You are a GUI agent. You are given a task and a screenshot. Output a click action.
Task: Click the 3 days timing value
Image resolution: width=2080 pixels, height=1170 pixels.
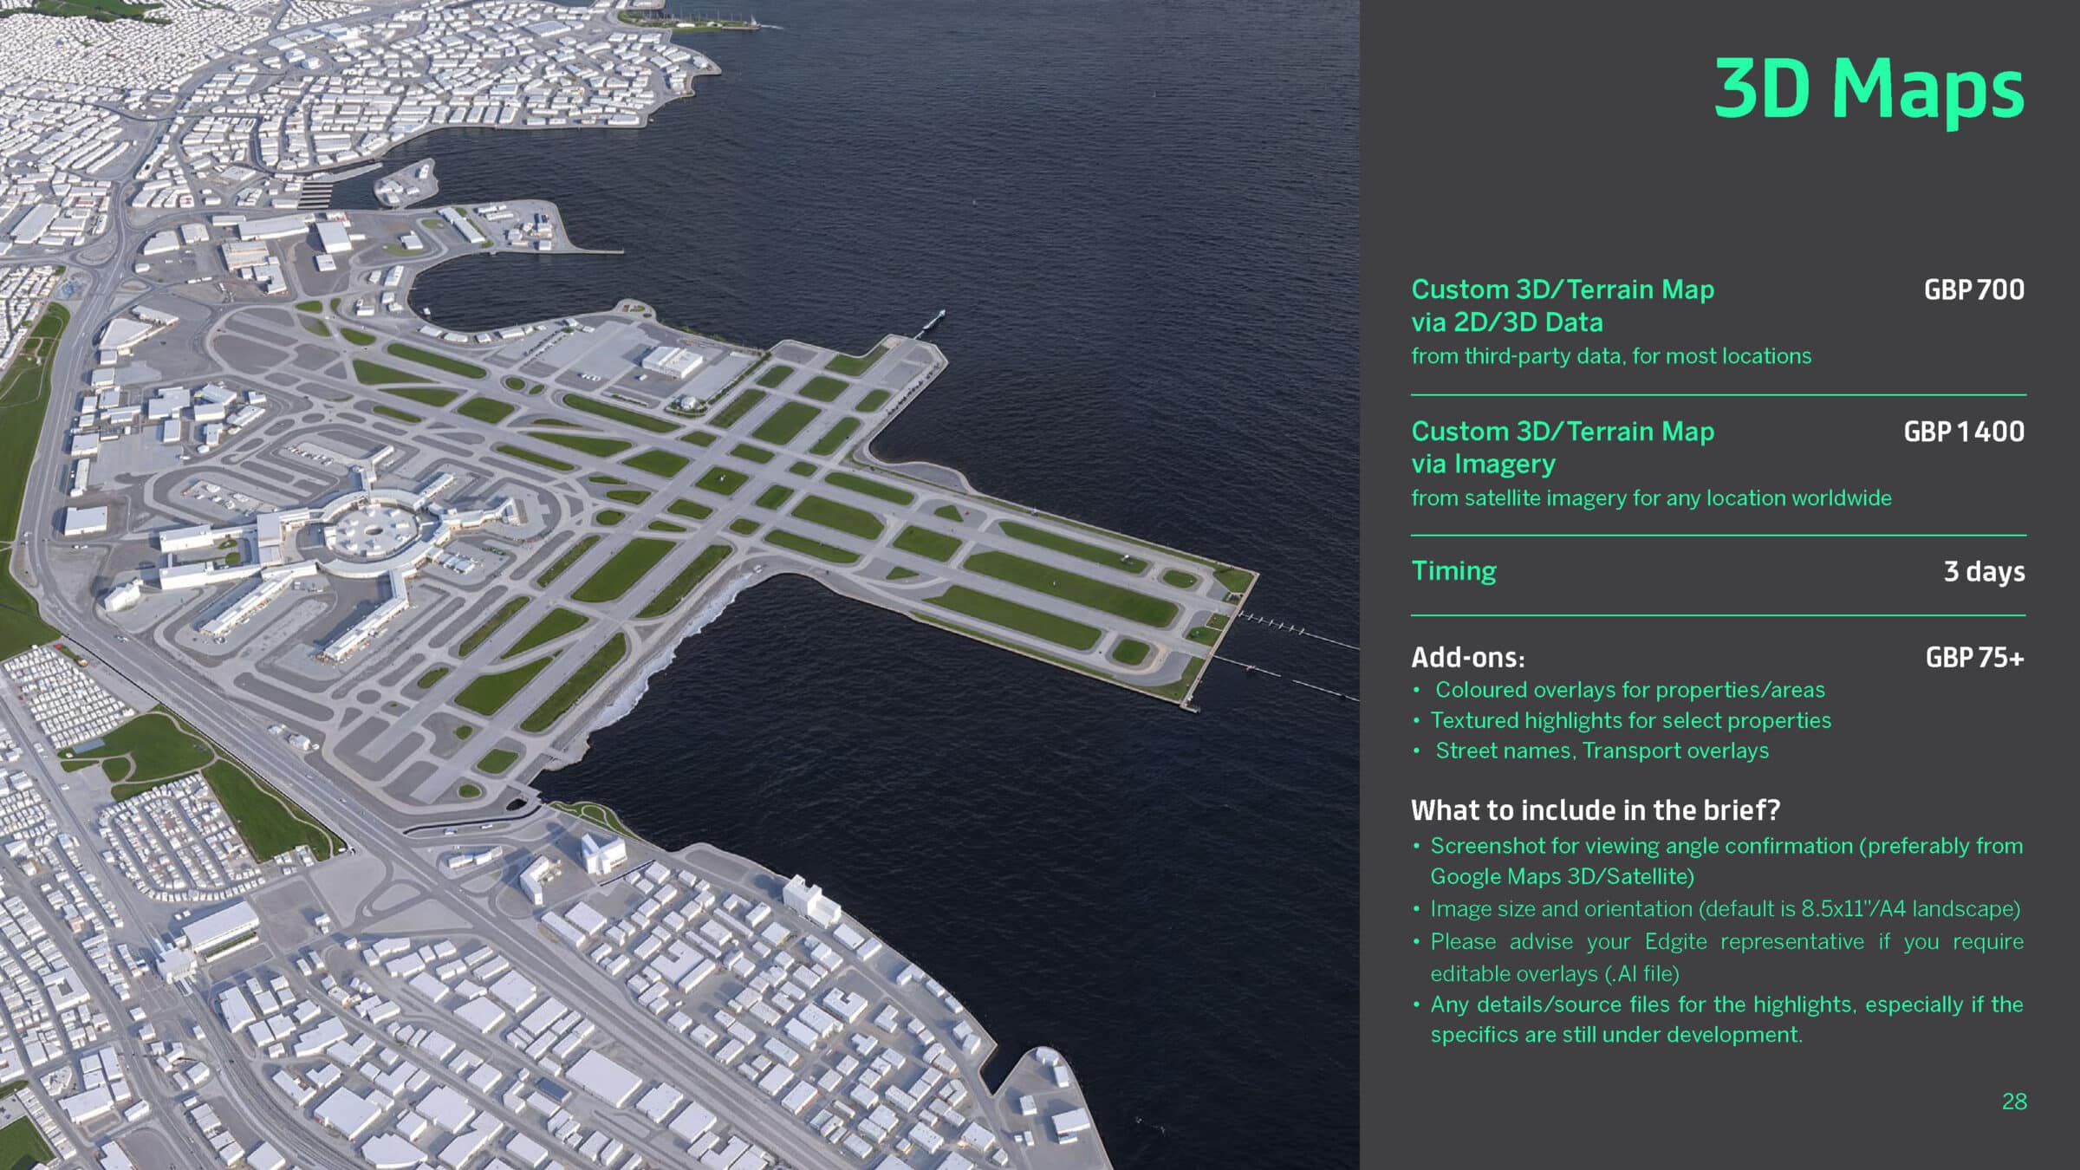tap(1983, 572)
